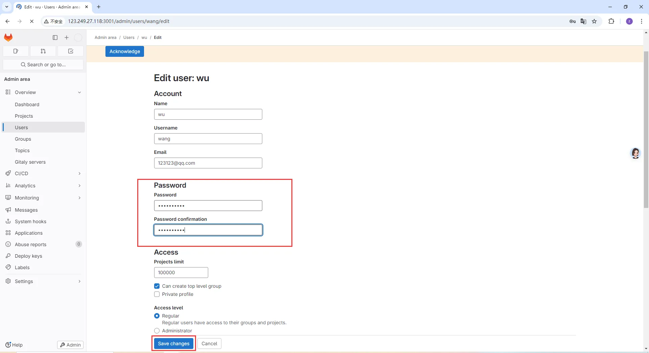
Task: Expand the Monitoring section
Action: pos(43,198)
